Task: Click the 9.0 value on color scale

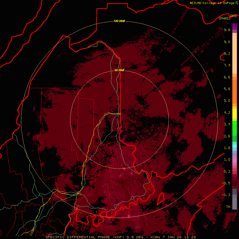Action: click(227, 42)
